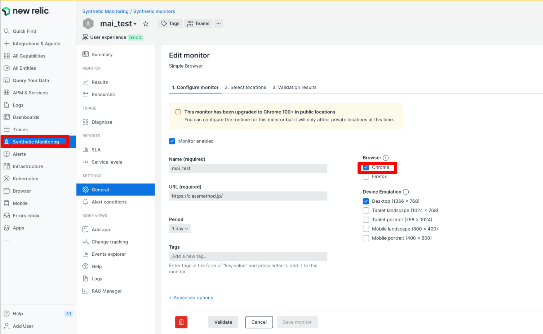Switch to Validation results tab

coord(294,87)
